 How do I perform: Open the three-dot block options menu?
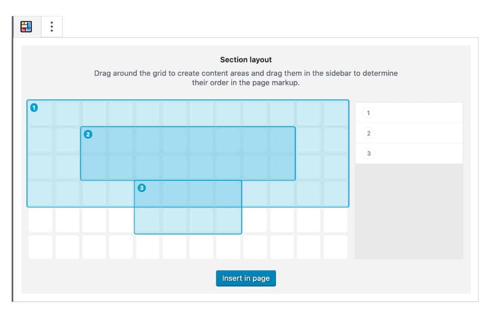52,27
